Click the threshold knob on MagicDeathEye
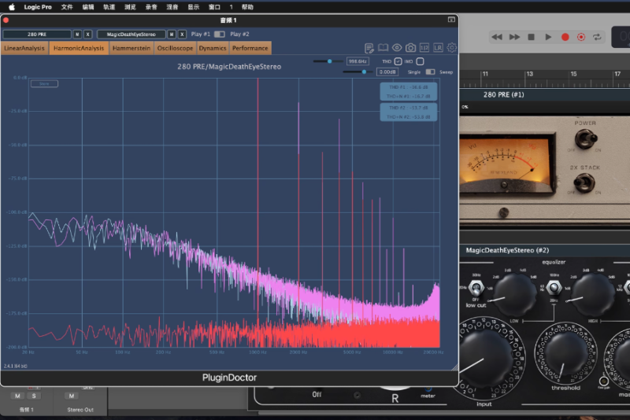Screen dimensions: 630x420 pyautogui.click(x=565, y=355)
